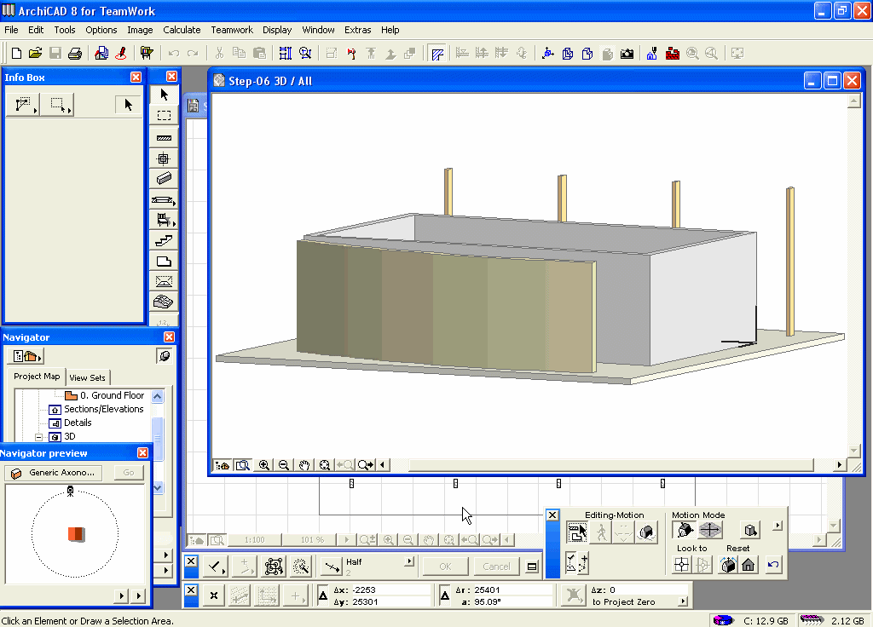Viewport: 873px width, 627px height.
Task: Select Sections/Elevations in the Project Map
Action: pyautogui.click(x=103, y=409)
